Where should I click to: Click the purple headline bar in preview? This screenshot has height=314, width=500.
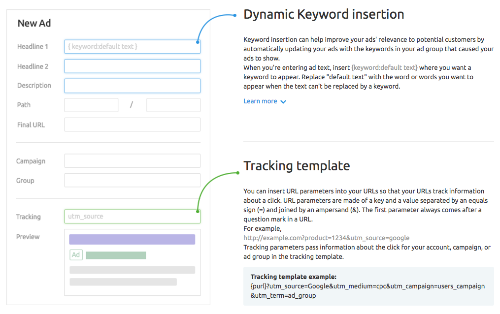(132, 240)
